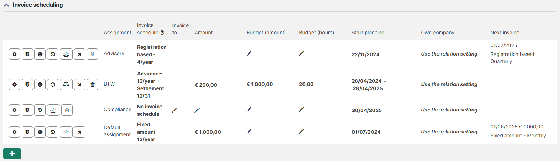
Task: Show info for the Default assignment row
Action: tap(40, 132)
